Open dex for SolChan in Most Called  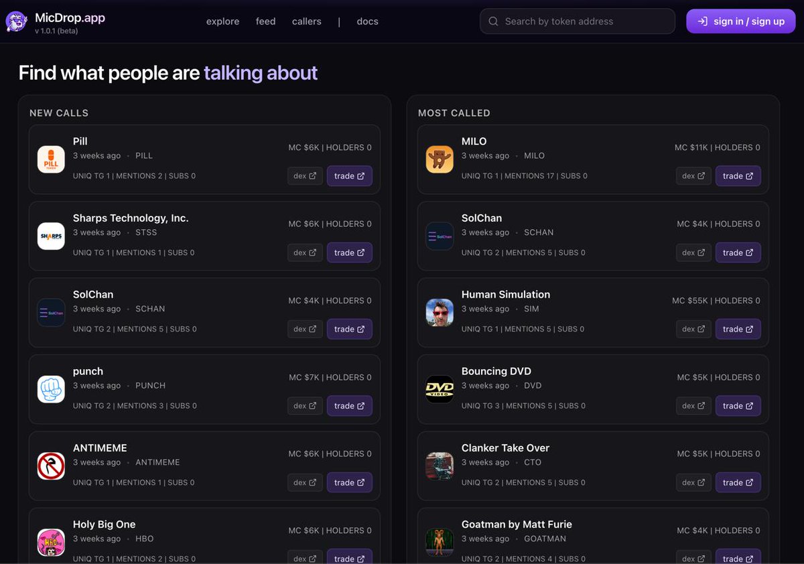tap(693, 253)
